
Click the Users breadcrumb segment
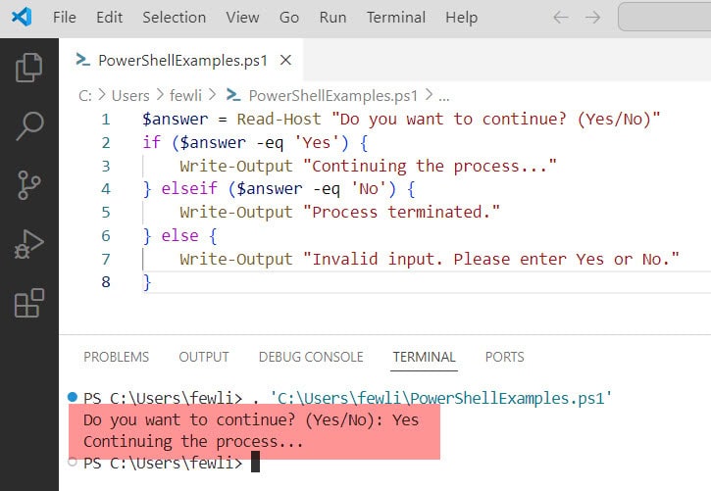click(130, 96)
